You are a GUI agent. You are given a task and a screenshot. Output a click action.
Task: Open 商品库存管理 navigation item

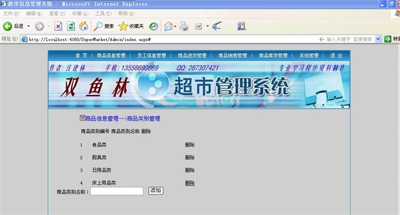click(x=273, y=56)
